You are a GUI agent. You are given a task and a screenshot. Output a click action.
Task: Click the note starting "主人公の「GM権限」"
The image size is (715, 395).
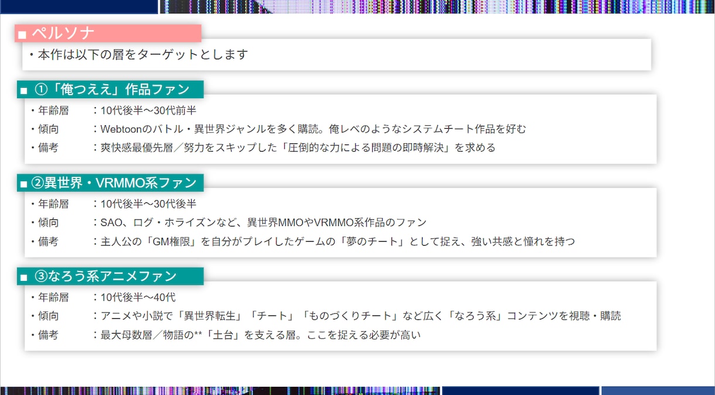point(338,241)
